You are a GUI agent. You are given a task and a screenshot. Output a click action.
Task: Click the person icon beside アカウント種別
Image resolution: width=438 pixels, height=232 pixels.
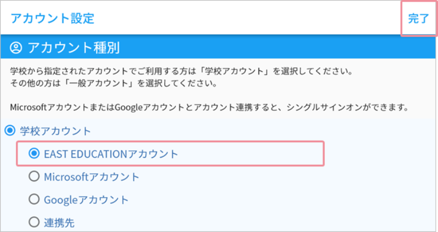pos(16,48)
